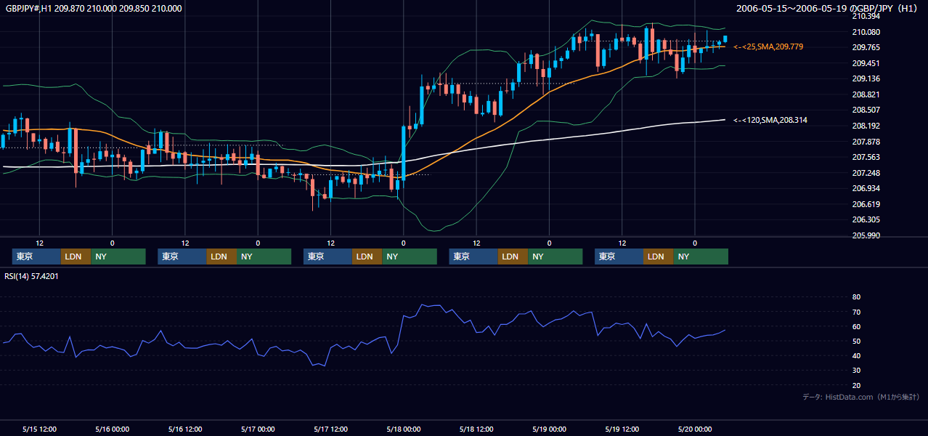
Task: Click RSI scale value 70
Action: (856, 312)
